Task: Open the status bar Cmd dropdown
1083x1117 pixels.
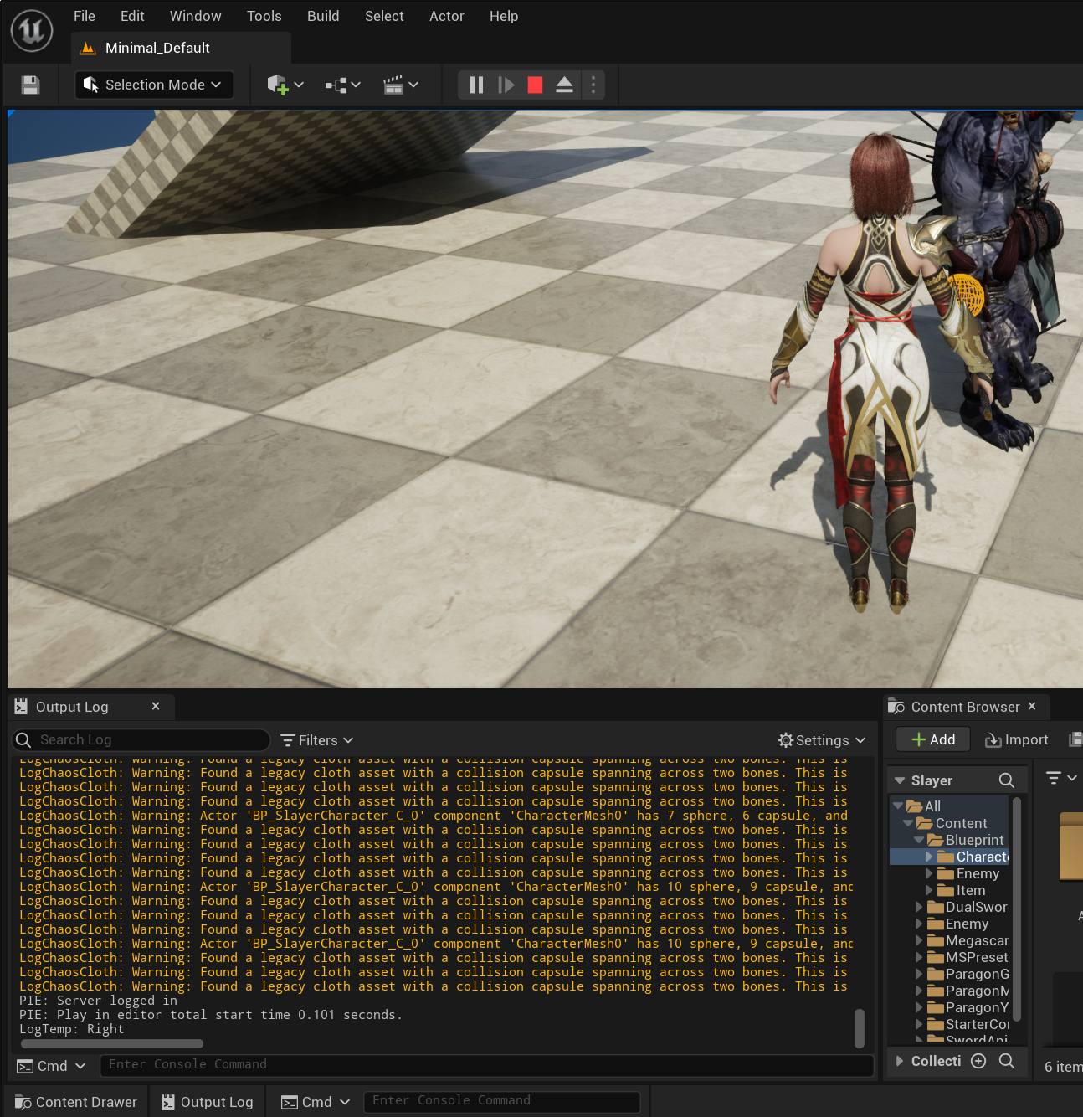Action: pos(316,1102)
